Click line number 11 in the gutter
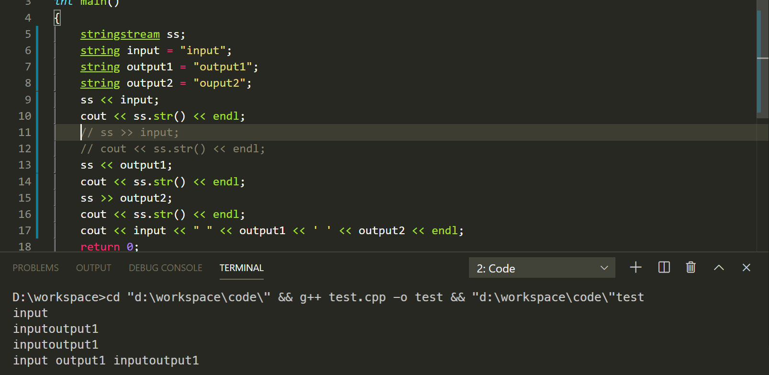Image resolution: width=769 pixels, height=375 pixels. click(24, 132)
